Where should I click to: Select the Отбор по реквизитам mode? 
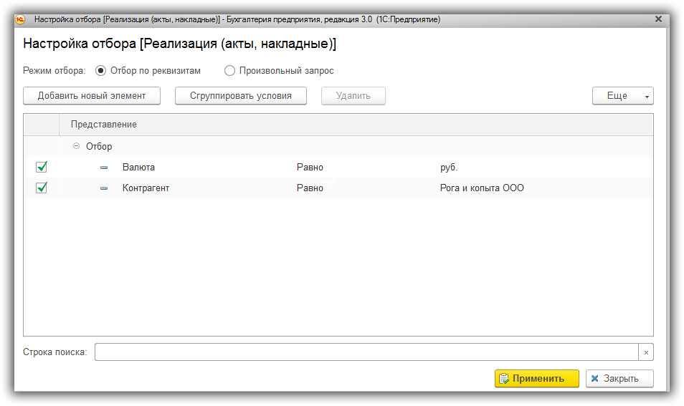100,71
